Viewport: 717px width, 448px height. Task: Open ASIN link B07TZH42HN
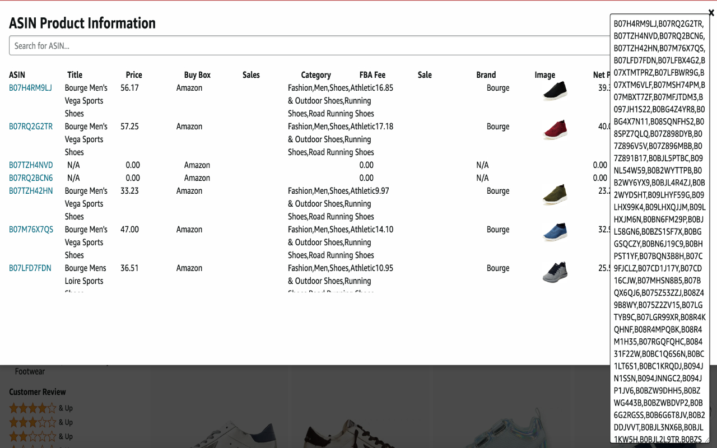[31, 191]
